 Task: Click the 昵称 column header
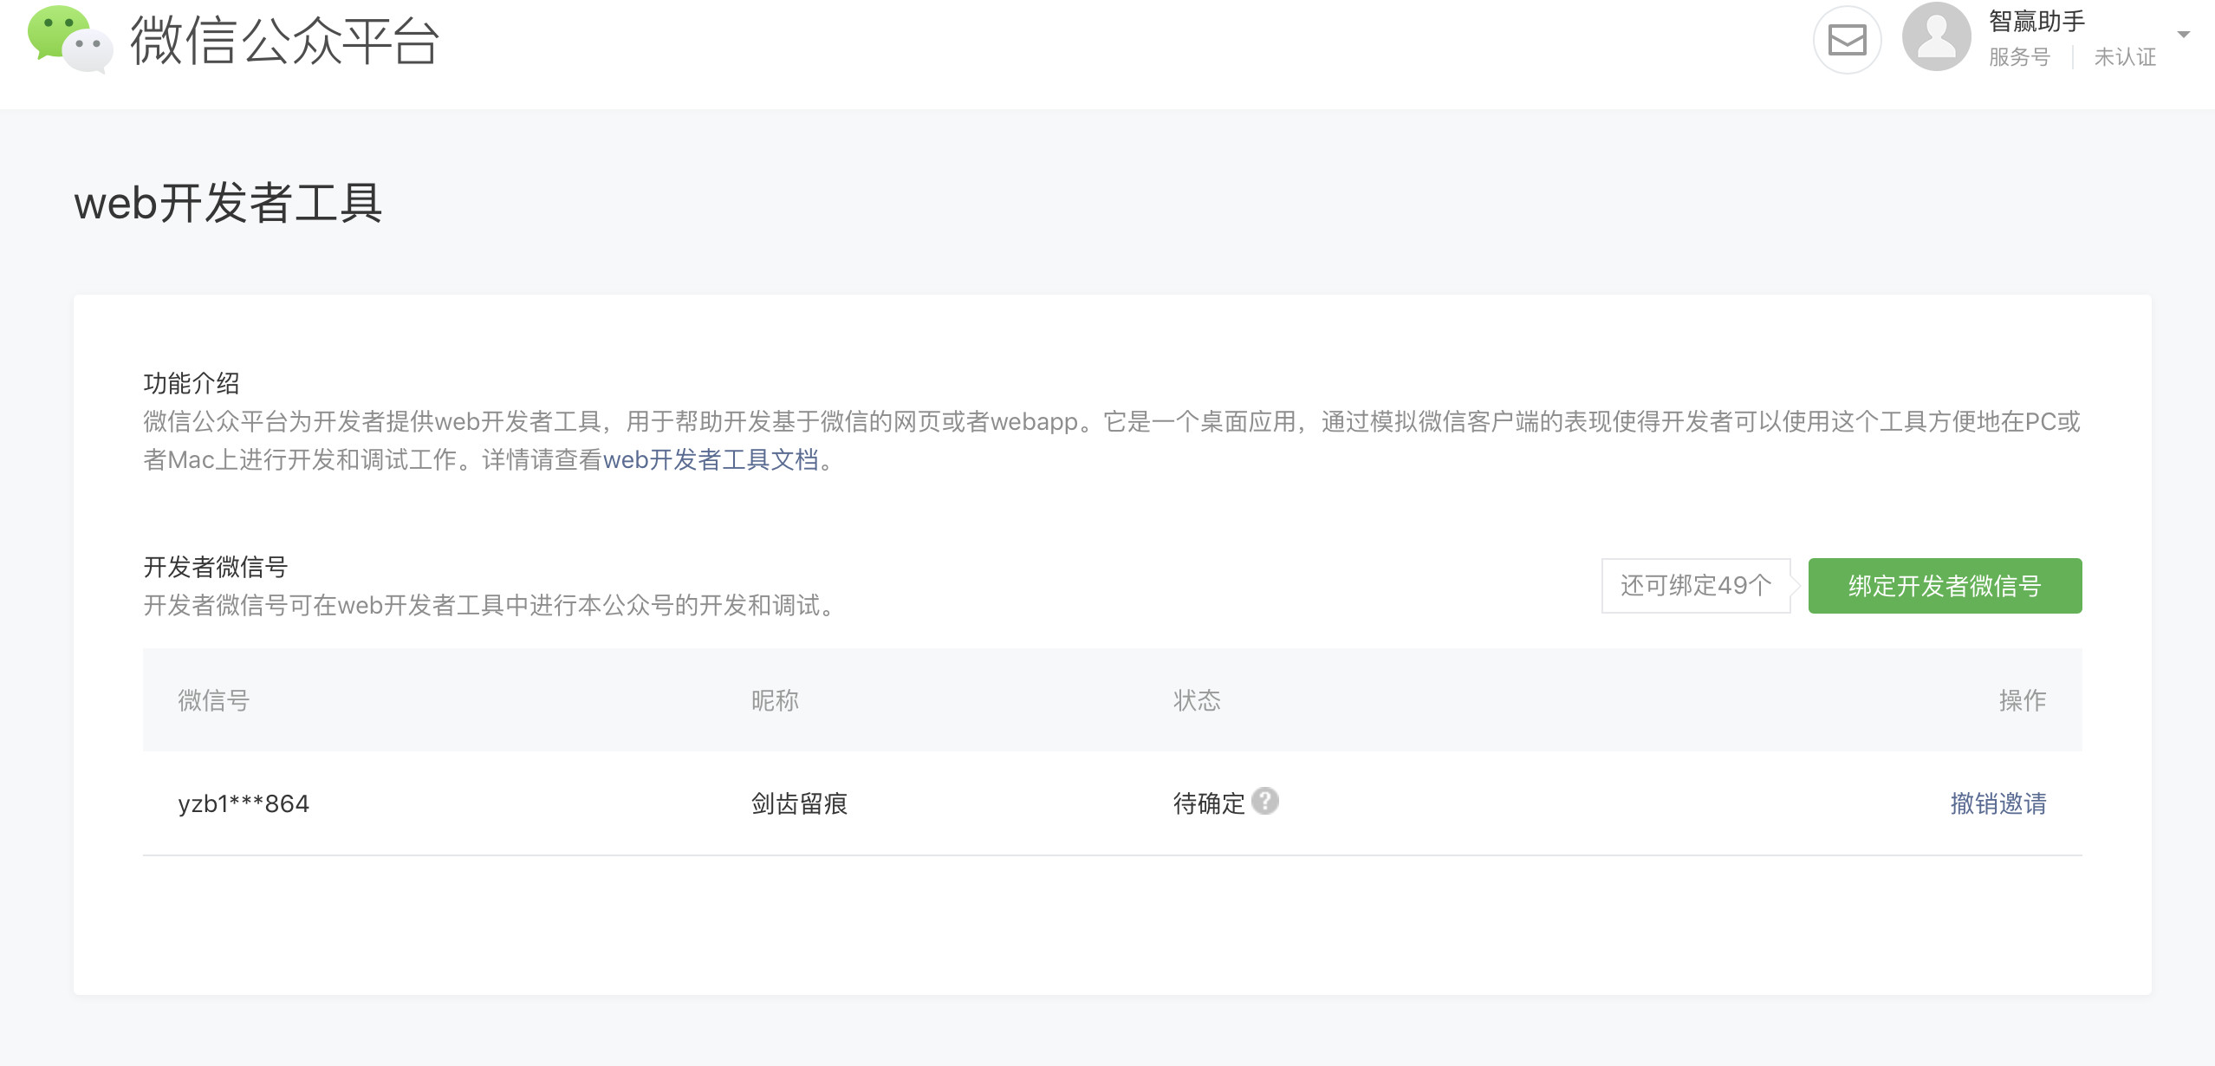775,700
